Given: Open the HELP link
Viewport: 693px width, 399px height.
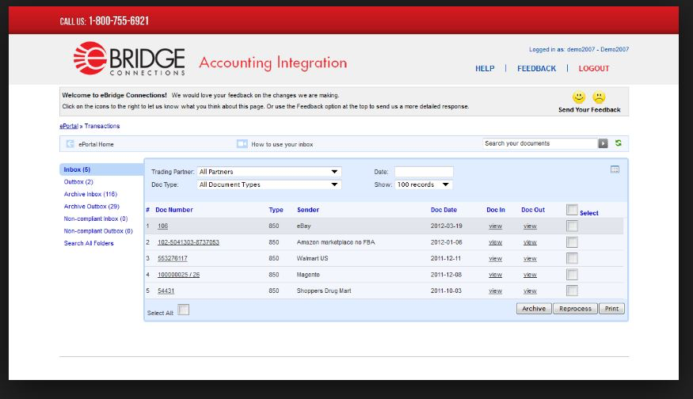Looking at the screenshot, I should (485, 69).
